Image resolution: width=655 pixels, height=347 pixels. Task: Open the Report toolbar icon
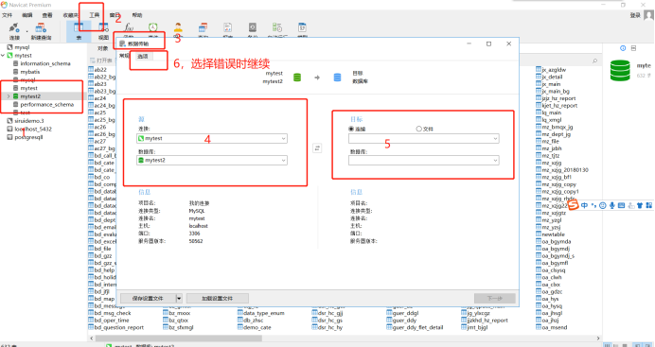[228, 27]
